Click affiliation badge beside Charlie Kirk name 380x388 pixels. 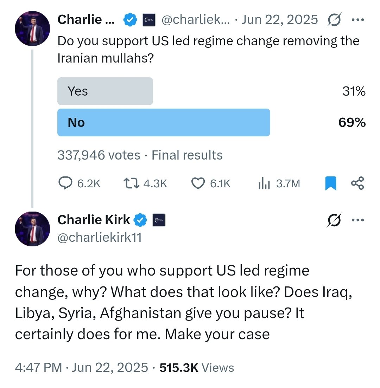(x=159, y=220)
